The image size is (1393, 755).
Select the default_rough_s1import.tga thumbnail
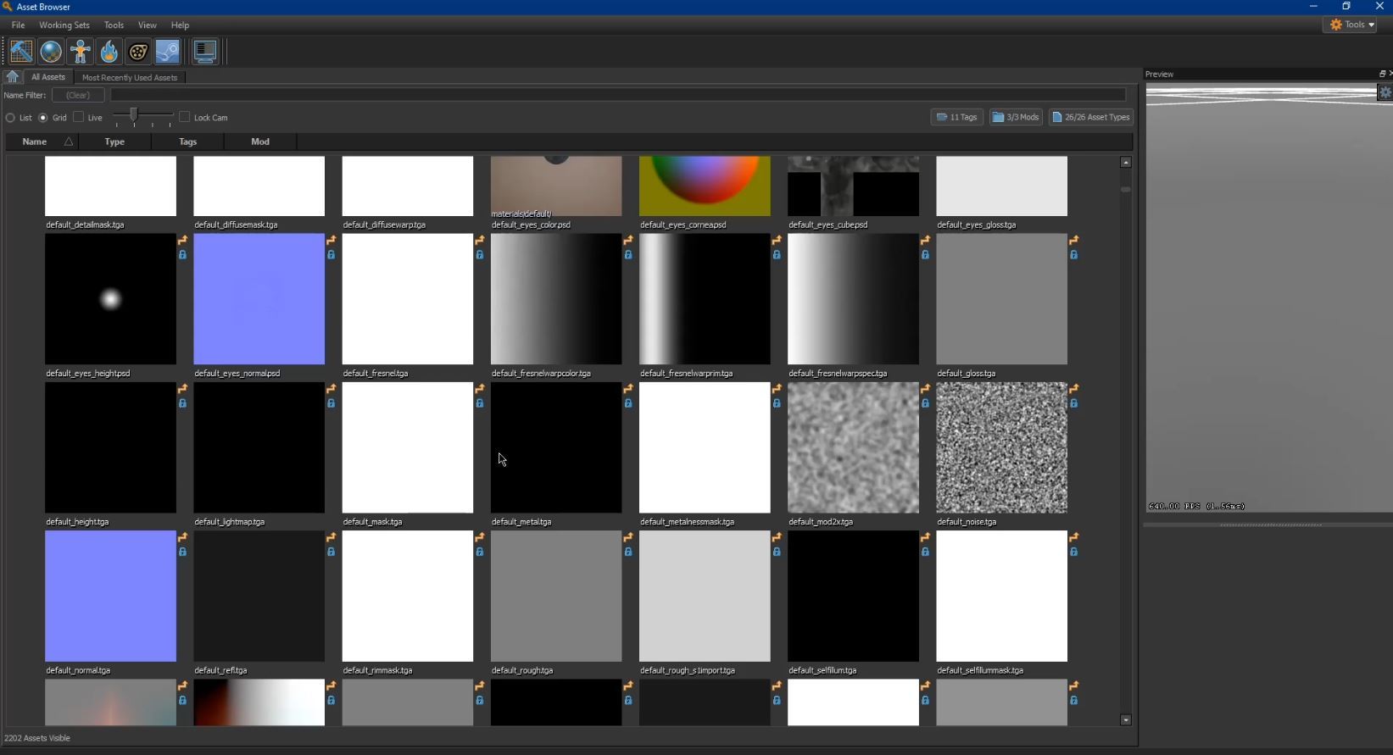(x=705, y=596)
